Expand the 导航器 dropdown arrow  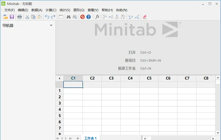click(51, 25)
